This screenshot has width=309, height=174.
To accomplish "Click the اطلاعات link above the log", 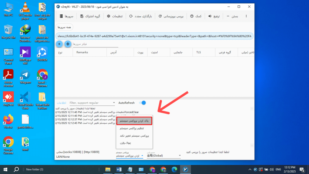I will click(x=62, y=103).
